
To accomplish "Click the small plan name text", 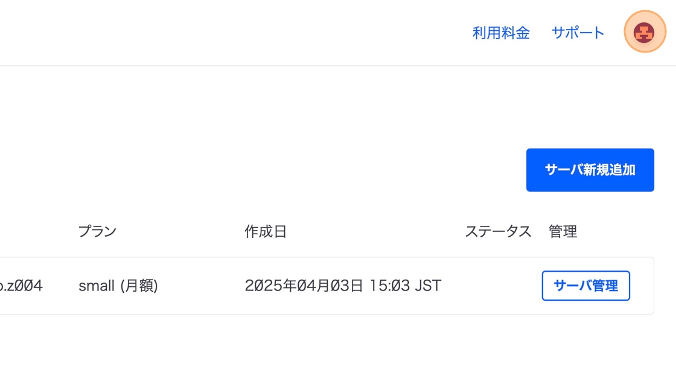I will tap(97, 286).
